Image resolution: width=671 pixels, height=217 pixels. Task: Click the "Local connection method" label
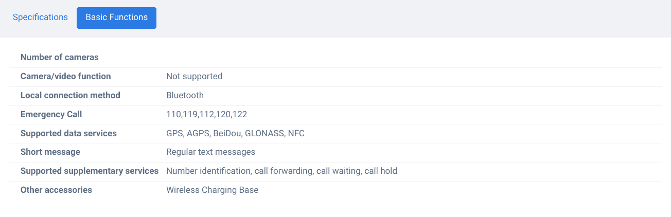click(x=70, y=95)
